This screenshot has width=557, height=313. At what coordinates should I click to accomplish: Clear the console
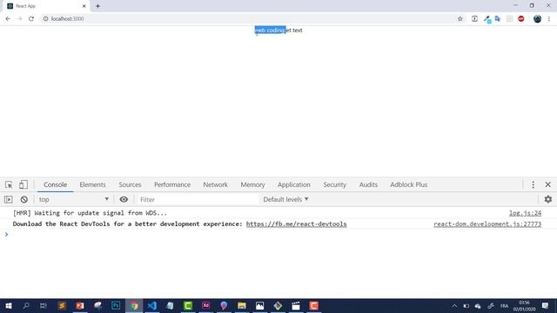23,199
